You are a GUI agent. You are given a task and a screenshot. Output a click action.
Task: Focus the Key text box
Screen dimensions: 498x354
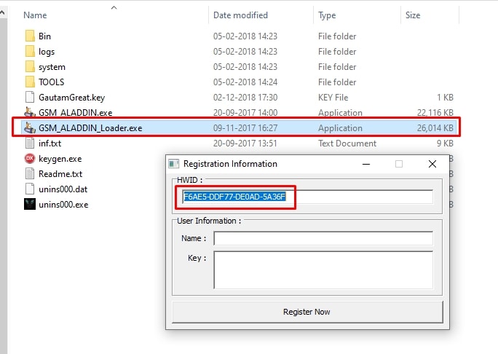click(323, 270)
